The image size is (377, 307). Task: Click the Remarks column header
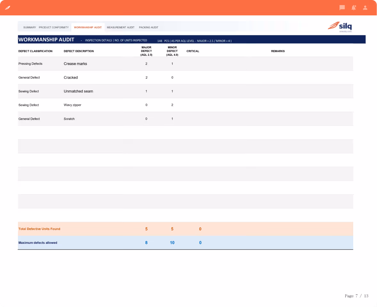[278, 51]
